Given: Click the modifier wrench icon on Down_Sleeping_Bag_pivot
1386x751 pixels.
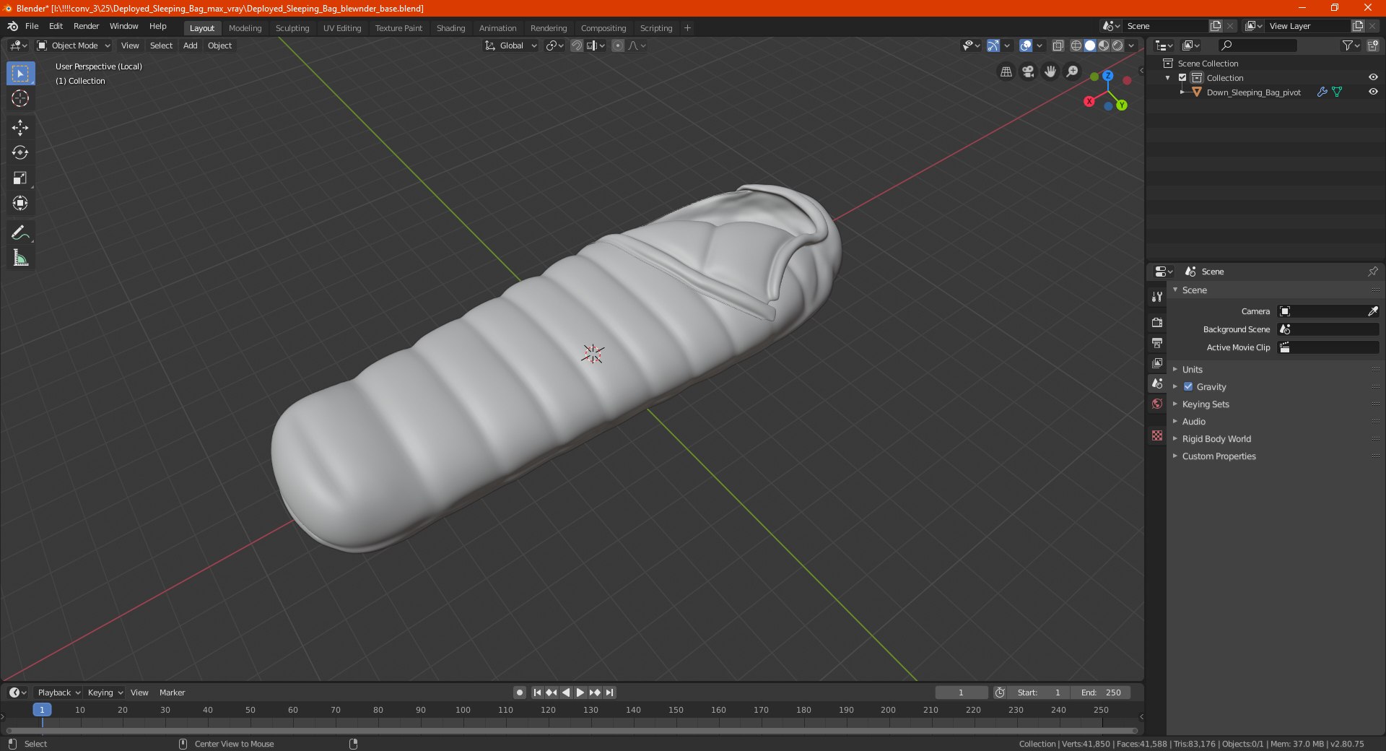Looking at the screenshot, I should click(x=1322, y=92).
